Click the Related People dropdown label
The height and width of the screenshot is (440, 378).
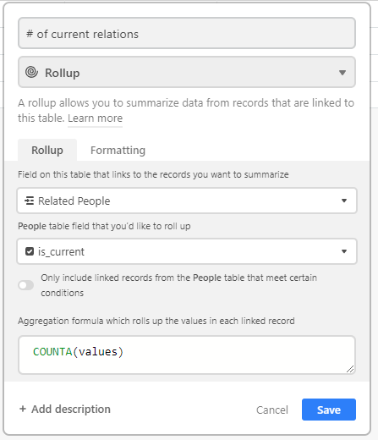74,201
